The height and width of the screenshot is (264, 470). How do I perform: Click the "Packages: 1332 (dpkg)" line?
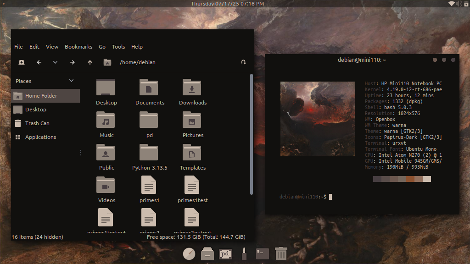click(393, 101)
